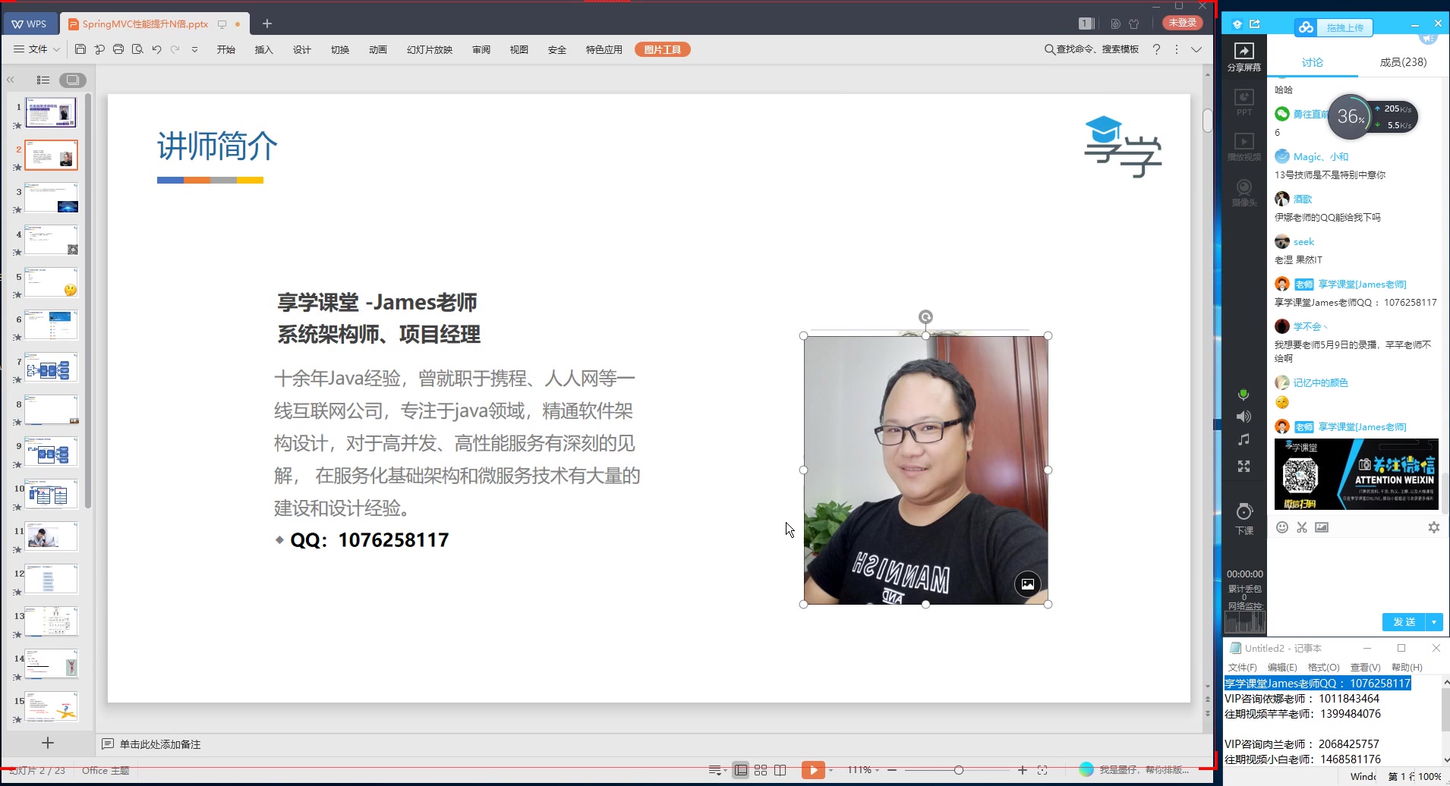Open Print Preview from the quick toolbar
Screen dimensions: 1450x786
tap(137, 49)
